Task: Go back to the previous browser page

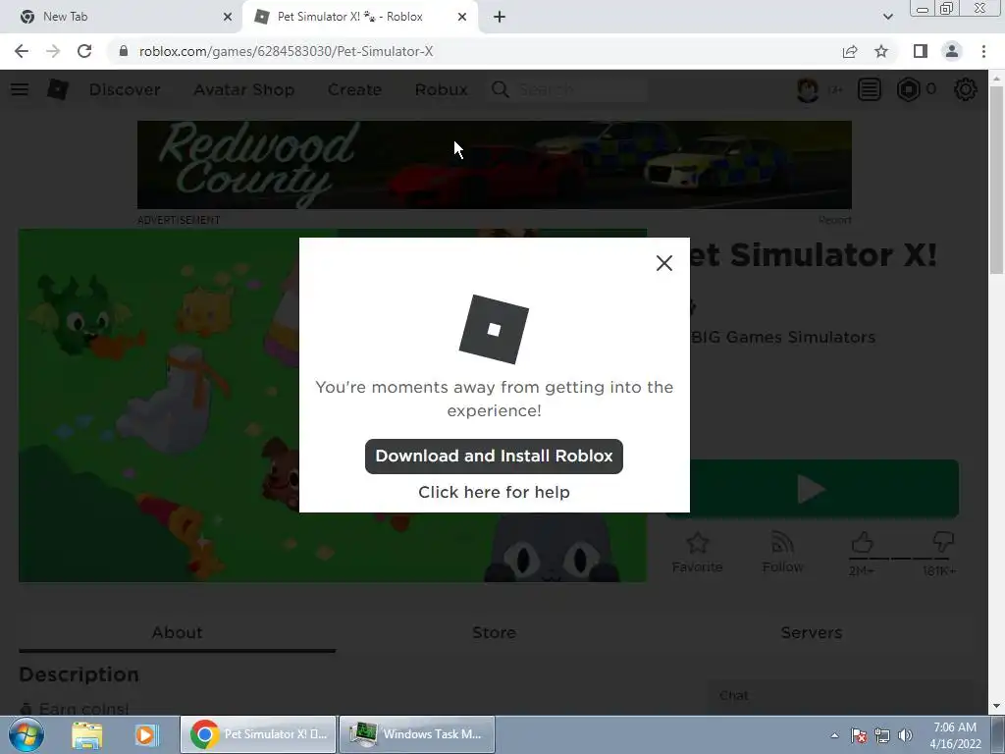Action: click(22, 51)
